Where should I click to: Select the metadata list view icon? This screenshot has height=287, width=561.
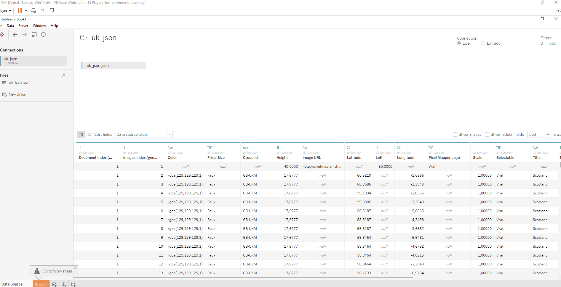(x=89, y=134)
